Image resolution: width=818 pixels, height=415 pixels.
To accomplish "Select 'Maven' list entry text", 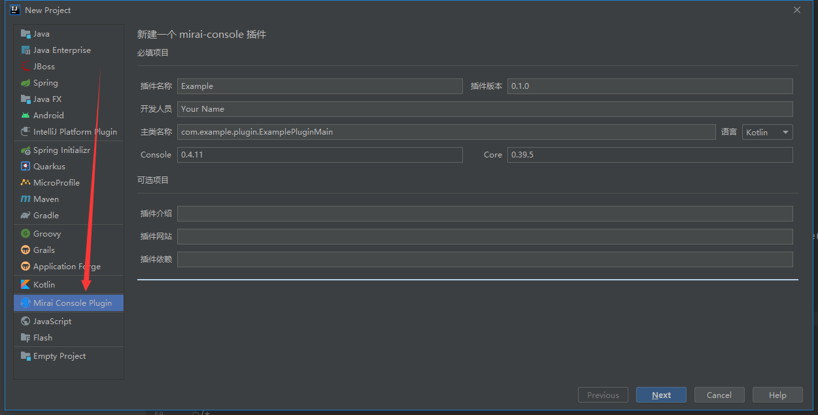I will pos(46,199).
